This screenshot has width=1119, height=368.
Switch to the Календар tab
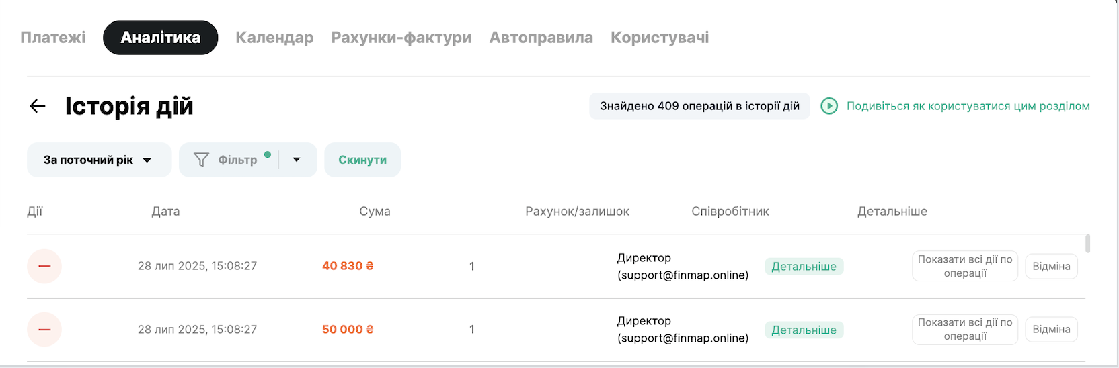pos(274,38)
